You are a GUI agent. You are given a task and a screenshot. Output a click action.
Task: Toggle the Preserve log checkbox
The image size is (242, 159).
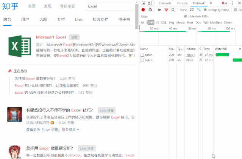(x=235, y=10)
